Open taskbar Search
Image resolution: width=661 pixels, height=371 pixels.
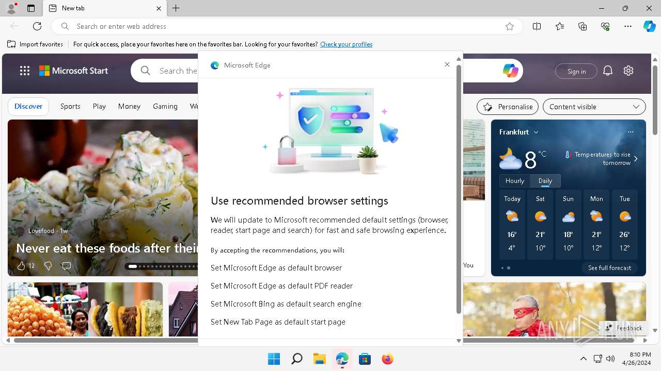(x=297, y=359)
